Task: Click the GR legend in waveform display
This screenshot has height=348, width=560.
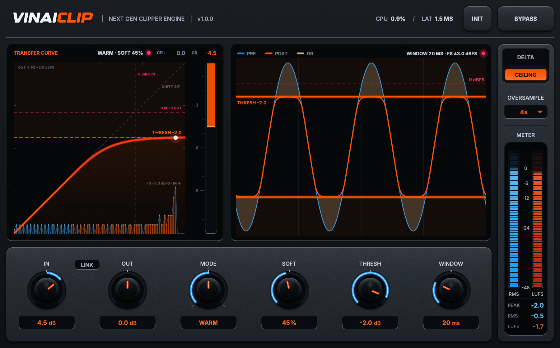Action: (x=305, y=53)
